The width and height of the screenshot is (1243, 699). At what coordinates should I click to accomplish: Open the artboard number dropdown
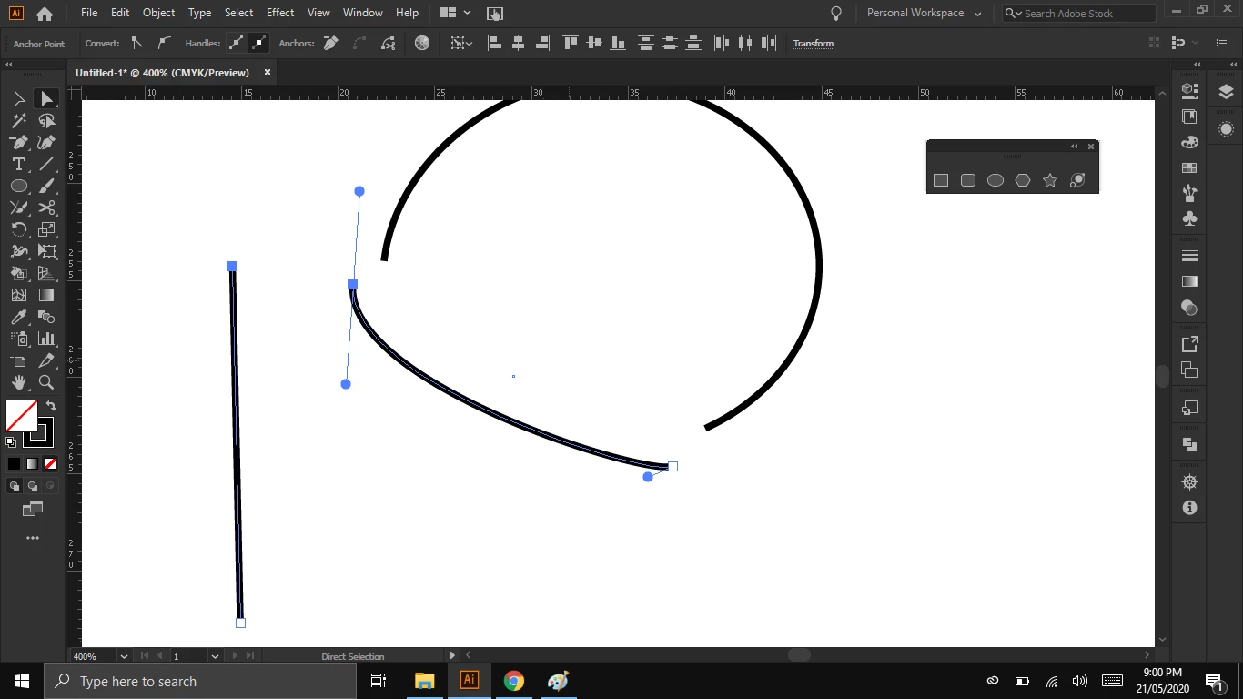(215, 656)
